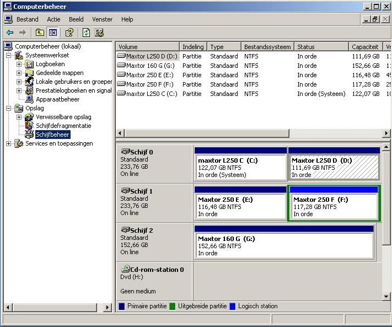Collapse the Systeemwerkset tree node

tap(8, 55)
